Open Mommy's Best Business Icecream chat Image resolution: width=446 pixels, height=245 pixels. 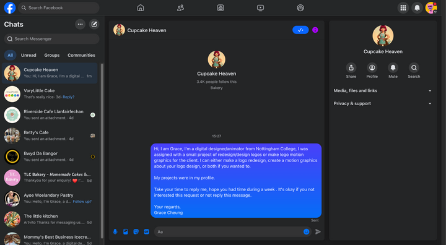[x=50, y=238]
